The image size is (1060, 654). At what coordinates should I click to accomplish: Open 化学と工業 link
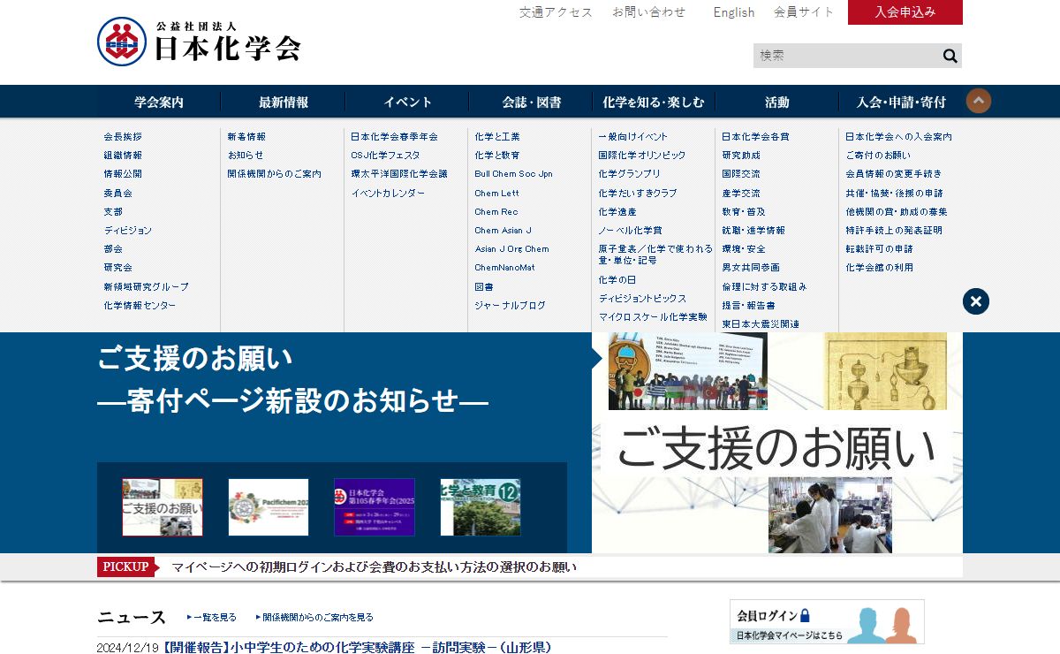497,137
